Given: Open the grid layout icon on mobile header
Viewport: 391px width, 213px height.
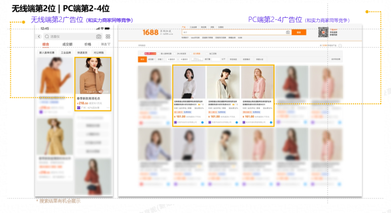Looking at the screenshot, I should (x=108, y=36).
